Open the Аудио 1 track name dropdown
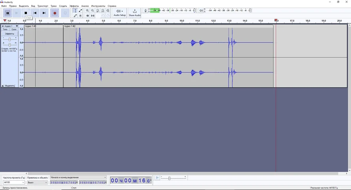 17,26
